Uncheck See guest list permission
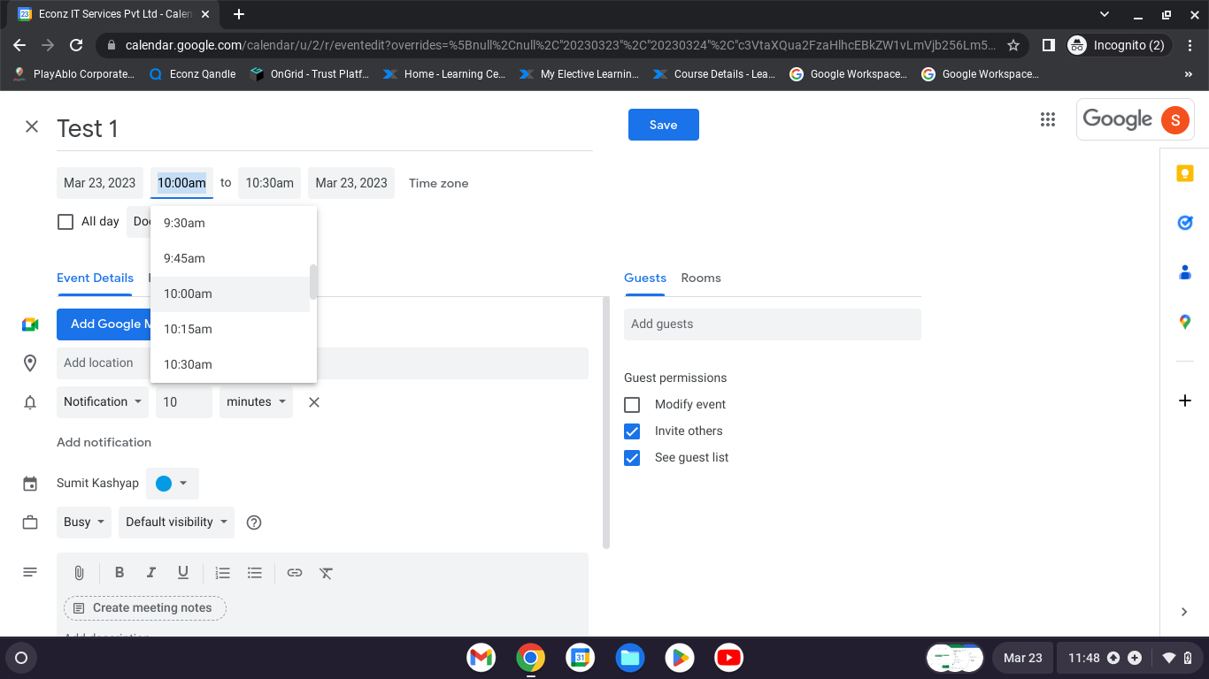Image resolution: width=1209 pixels, height=679 pixels. [632, 458]
